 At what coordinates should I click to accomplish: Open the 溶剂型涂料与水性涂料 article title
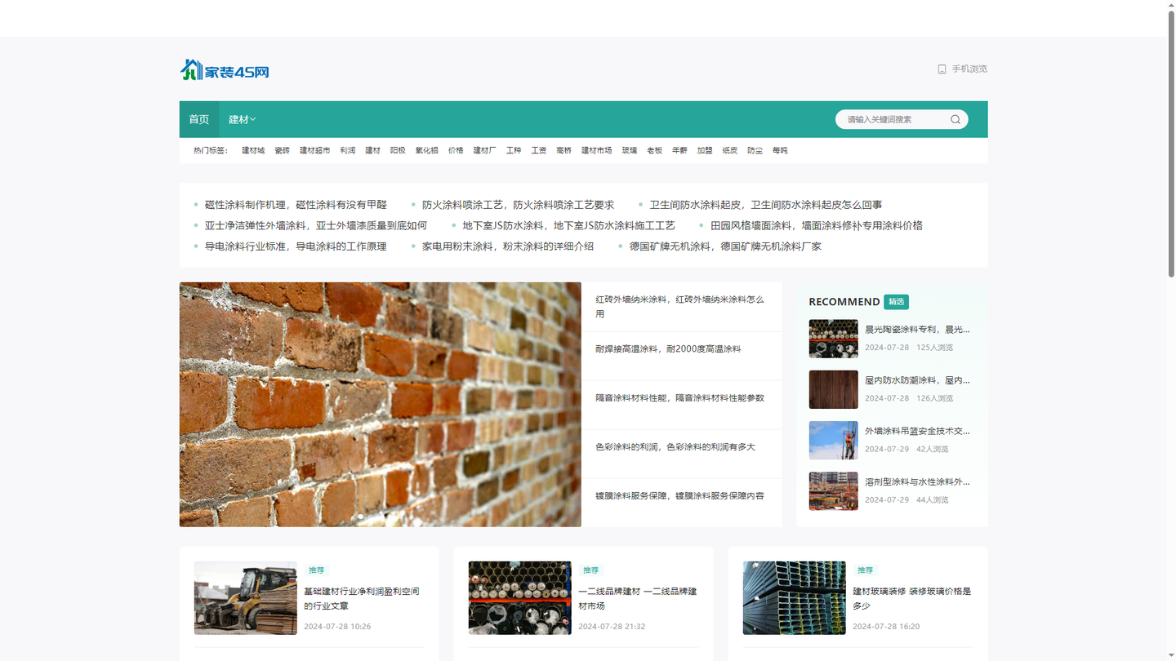coord(918,481)
